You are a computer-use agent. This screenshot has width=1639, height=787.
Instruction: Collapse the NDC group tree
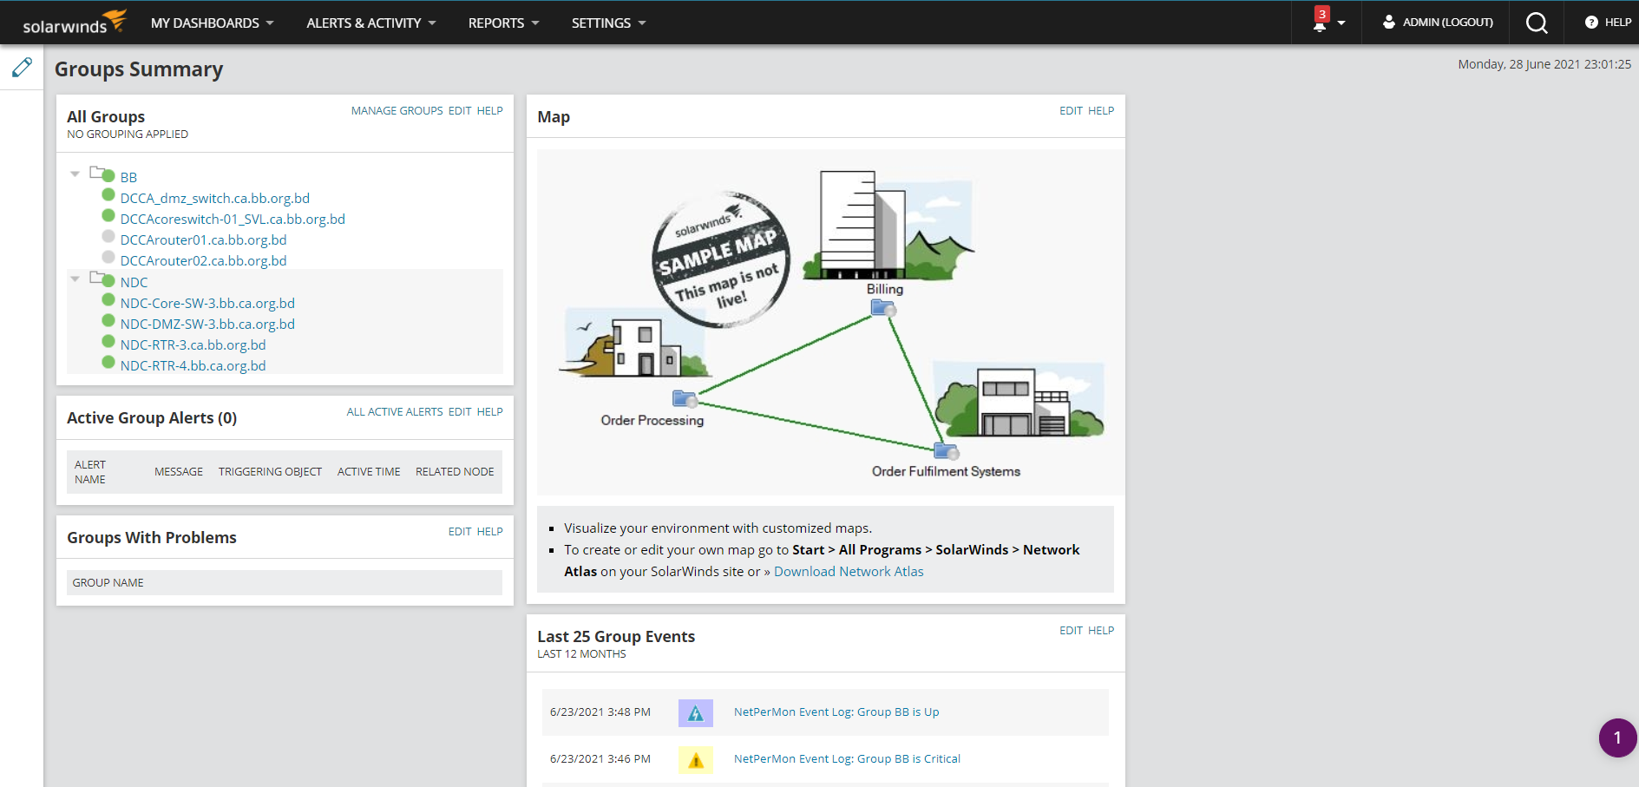tap(75, 279)
